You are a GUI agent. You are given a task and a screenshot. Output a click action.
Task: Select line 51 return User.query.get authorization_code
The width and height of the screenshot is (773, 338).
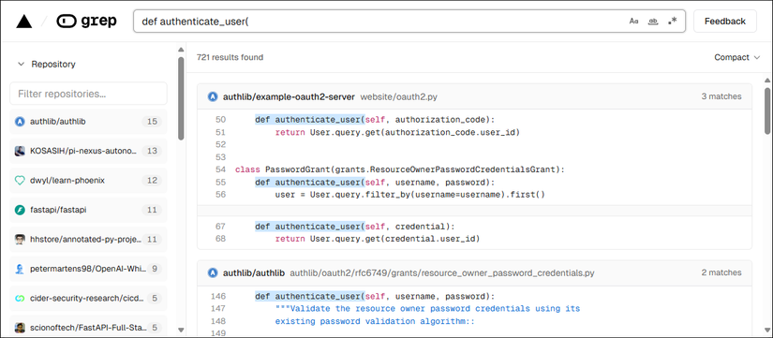pos(397,133)
